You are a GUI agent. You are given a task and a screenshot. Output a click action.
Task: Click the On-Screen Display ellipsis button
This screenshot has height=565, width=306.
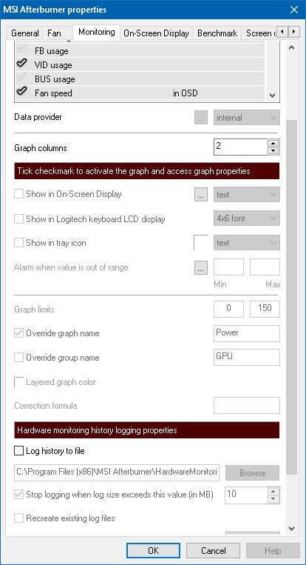pos(201,195)
